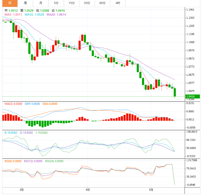The height and width of the screenshot is (196, 202).
Task: Click the -0.0058 MACD axis label
Action: [x=191, y=128]
